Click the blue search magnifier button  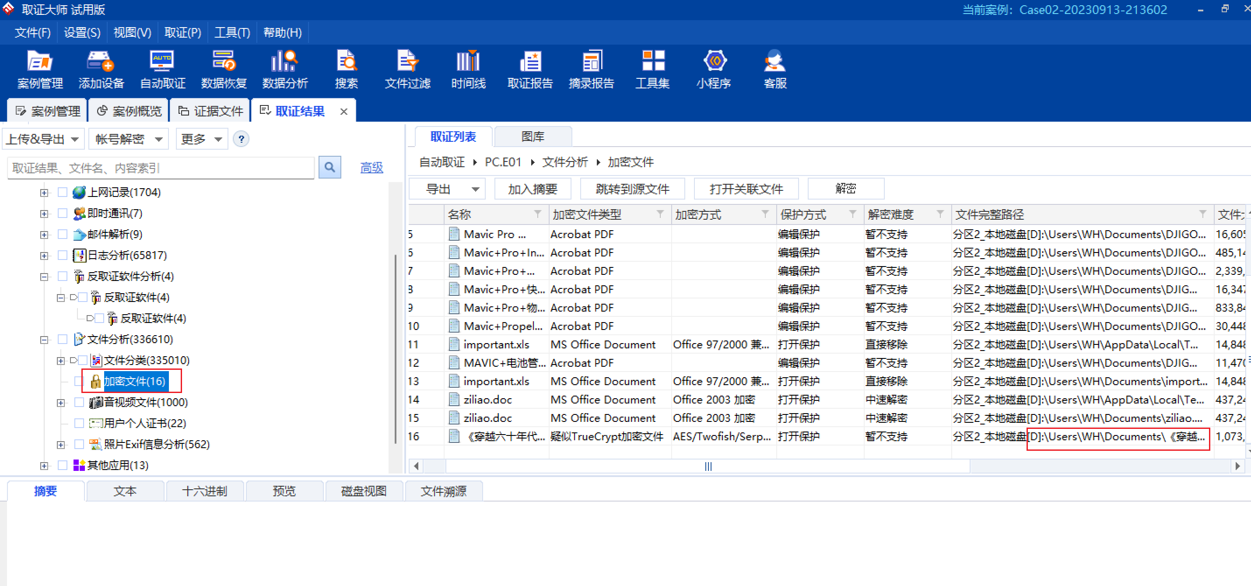click(x=330, y=168)
